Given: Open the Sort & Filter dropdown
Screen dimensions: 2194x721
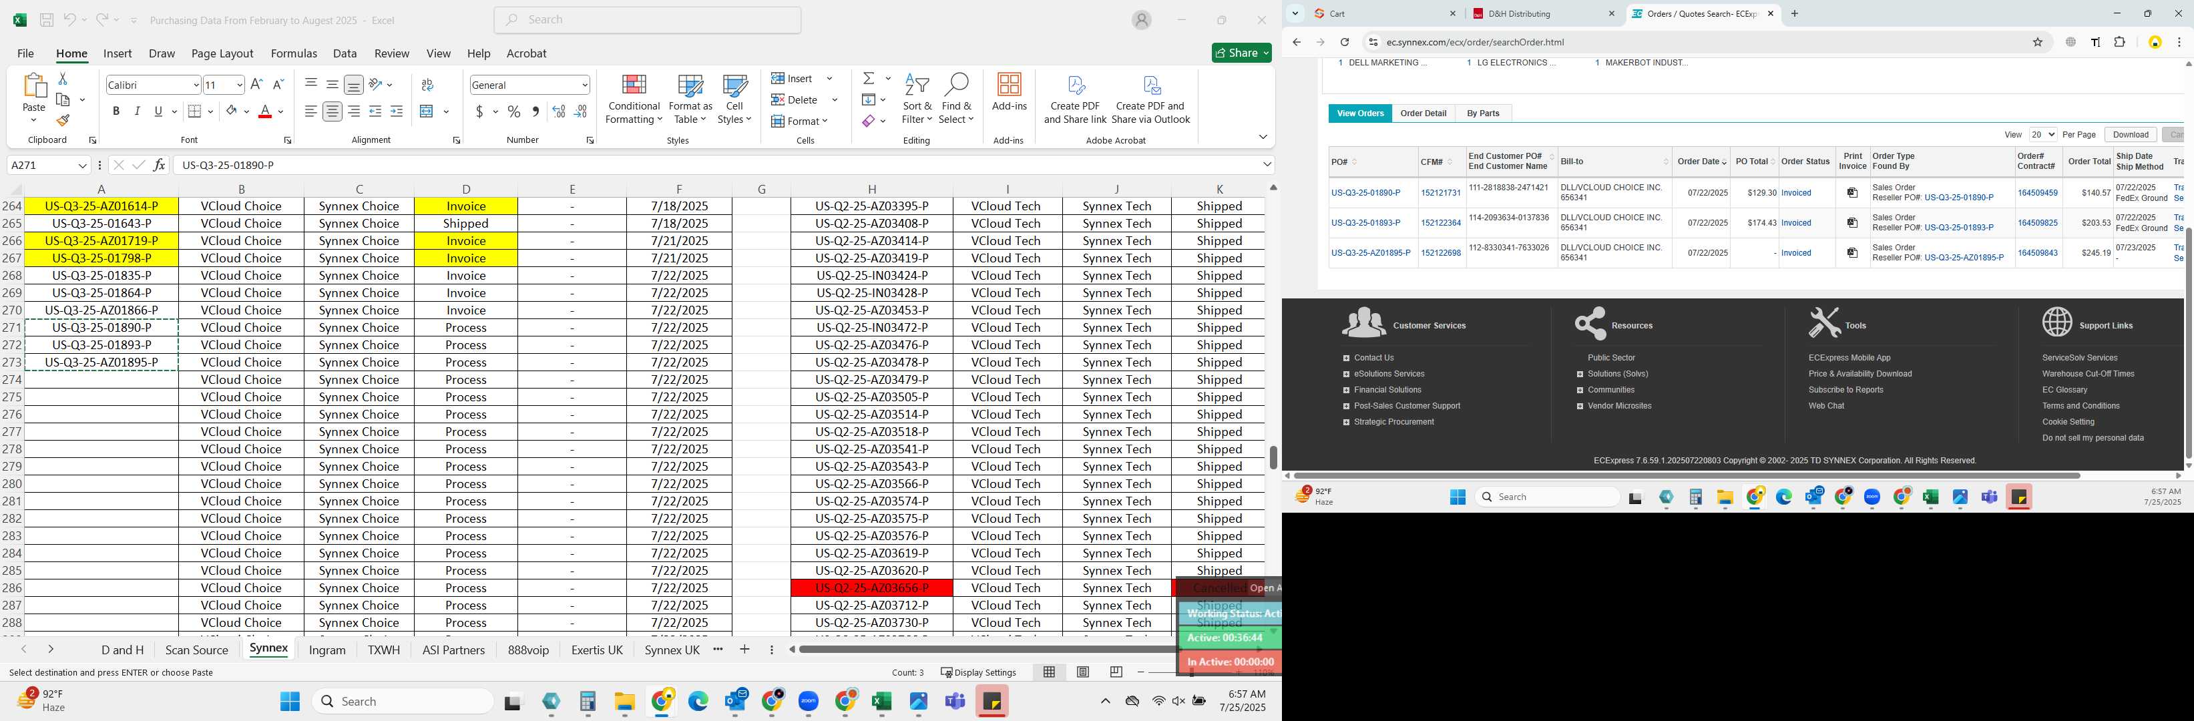Looking at the screenshot, I should pos(917,99).
